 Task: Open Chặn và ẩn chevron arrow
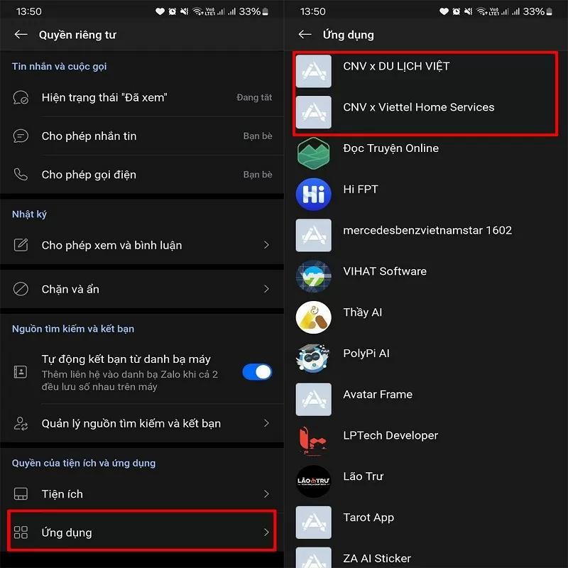click(266, 289)
